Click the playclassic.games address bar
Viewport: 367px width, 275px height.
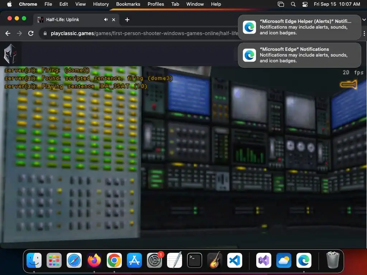pyautogui.click(x=144, y=33)
